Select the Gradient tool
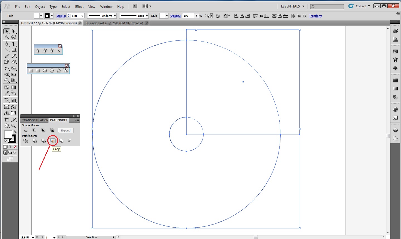This screenshot has width=401, height=239. pos(14,87)
